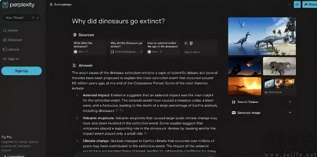Click the Share button

pyautogui.click(x=310, y=4)
